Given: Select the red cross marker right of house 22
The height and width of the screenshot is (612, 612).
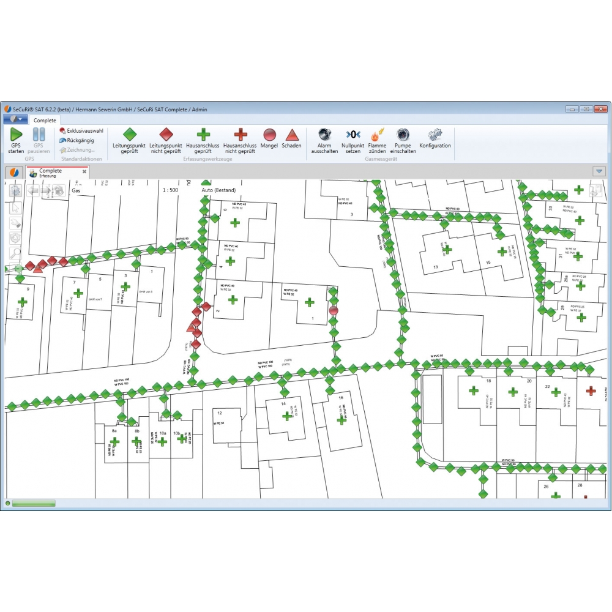Looking at the screenshot, I should pos(591,390).
